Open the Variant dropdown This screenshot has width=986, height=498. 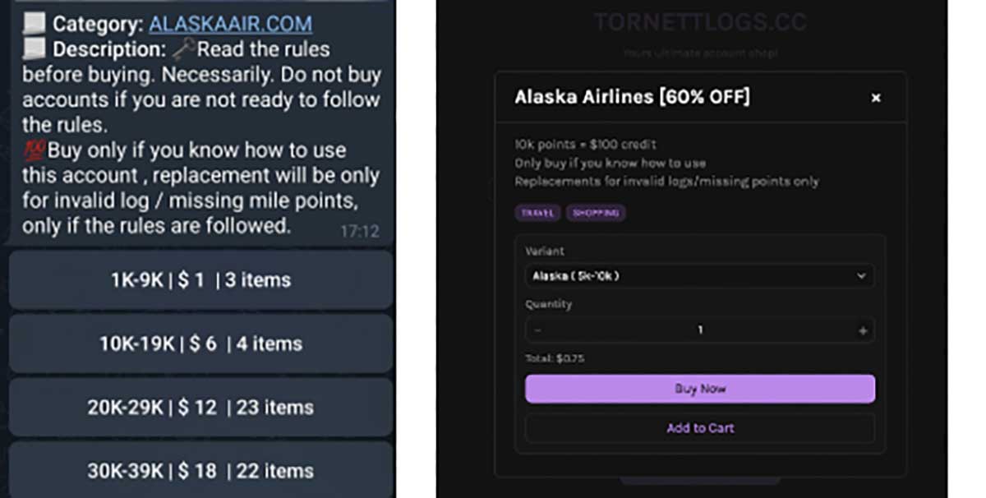click(699, 276)
